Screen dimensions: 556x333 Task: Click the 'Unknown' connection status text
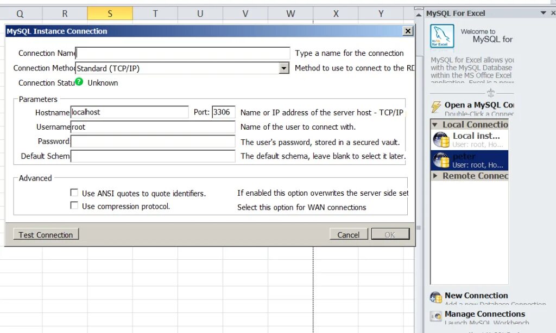(x=103, y=83)
